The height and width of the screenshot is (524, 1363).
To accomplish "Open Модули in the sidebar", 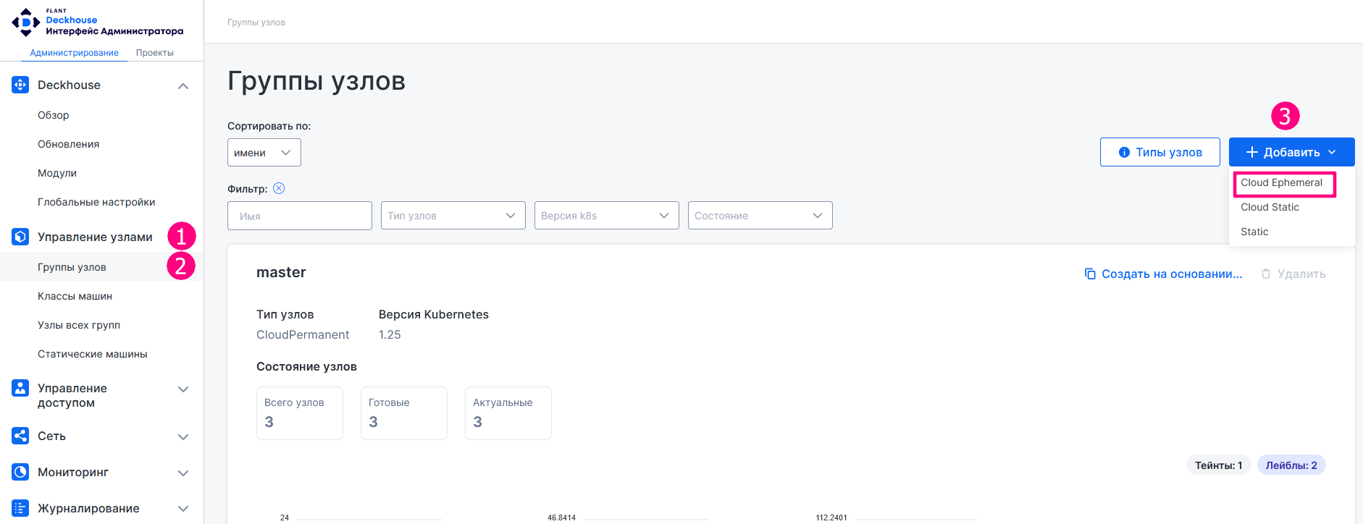I will coord(57,173).
